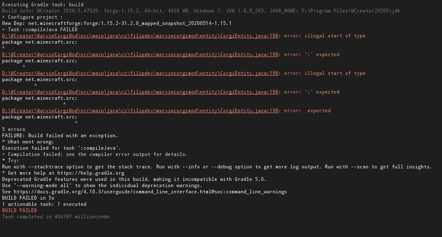Click '1 actionable task: 1 executed' line

44,204
